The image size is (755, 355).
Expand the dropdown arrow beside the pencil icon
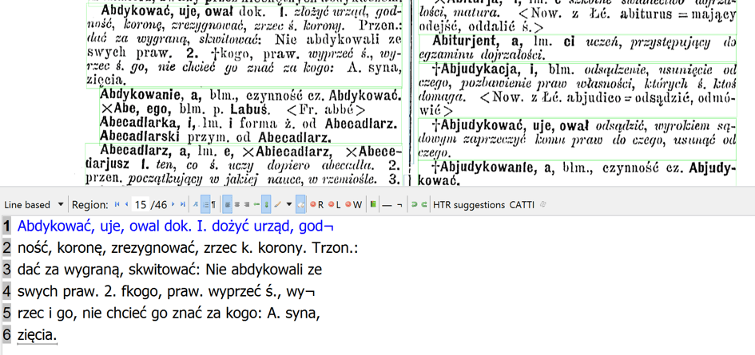click(288, 205)
